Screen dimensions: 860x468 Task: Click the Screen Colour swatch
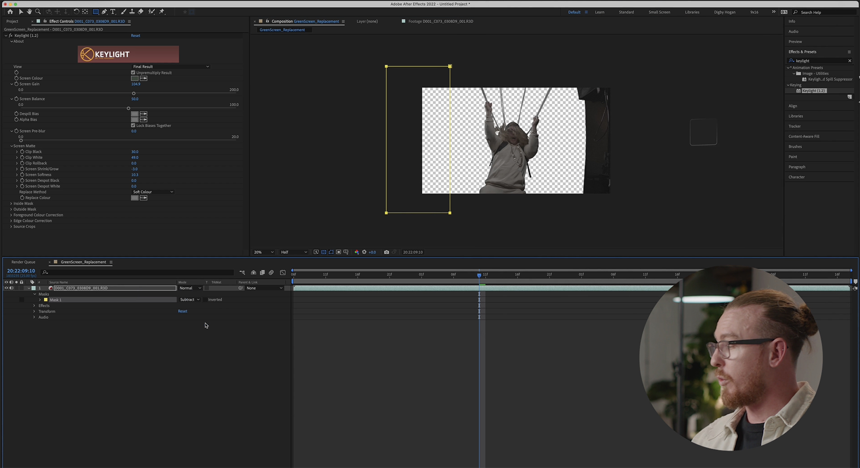point(134,78)
